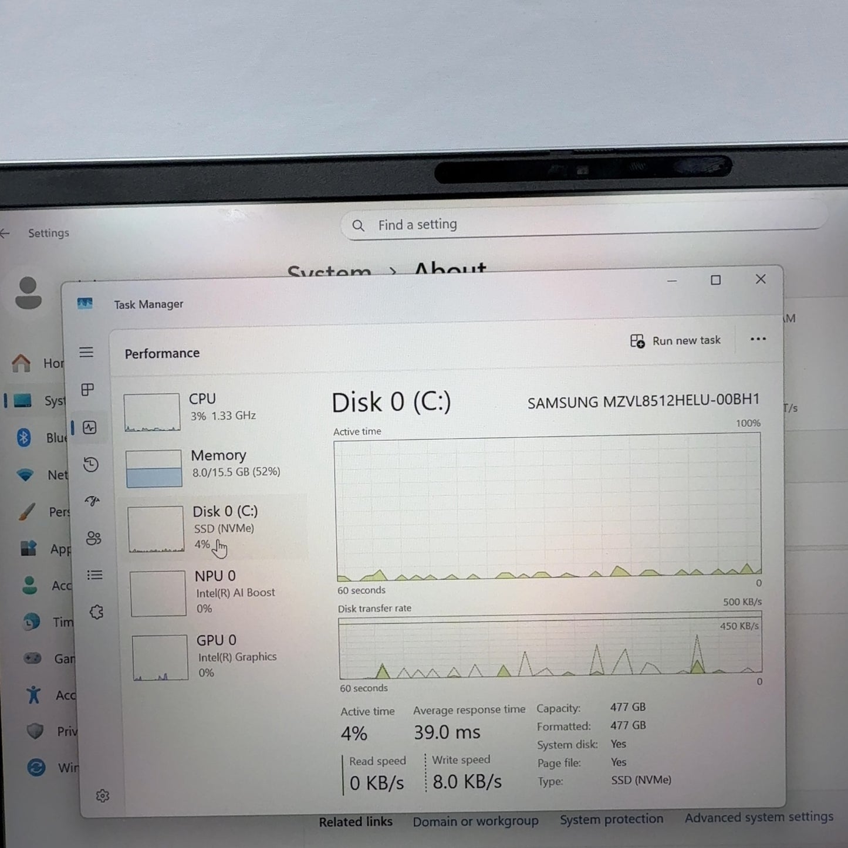Image resolution: width=848 pixels, height=848 pixels.
Task: Open Task Manager settings gear
Action: coord(103,796)
